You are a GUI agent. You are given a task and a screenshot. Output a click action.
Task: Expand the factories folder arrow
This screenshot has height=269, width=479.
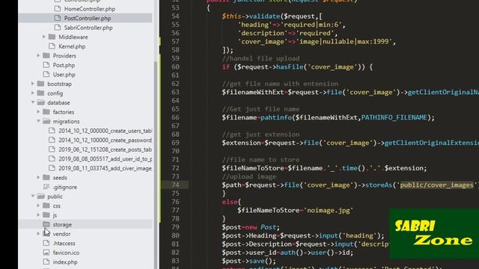38,112
